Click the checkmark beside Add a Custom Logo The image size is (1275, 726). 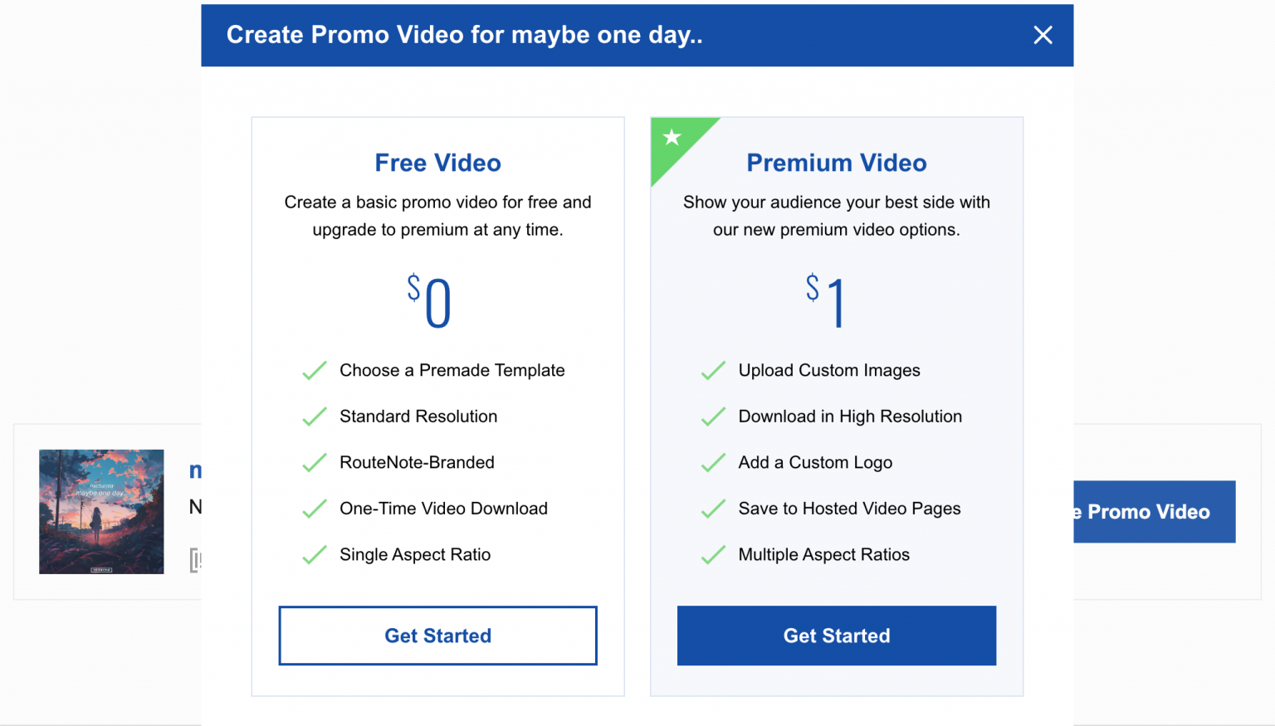[713, 462]
